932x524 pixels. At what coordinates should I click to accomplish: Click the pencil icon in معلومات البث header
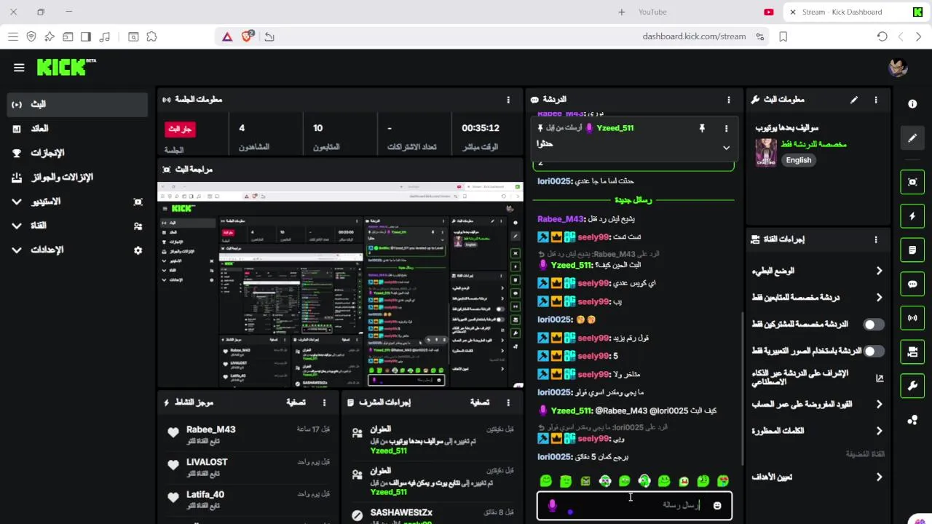(x=854, y=100)
